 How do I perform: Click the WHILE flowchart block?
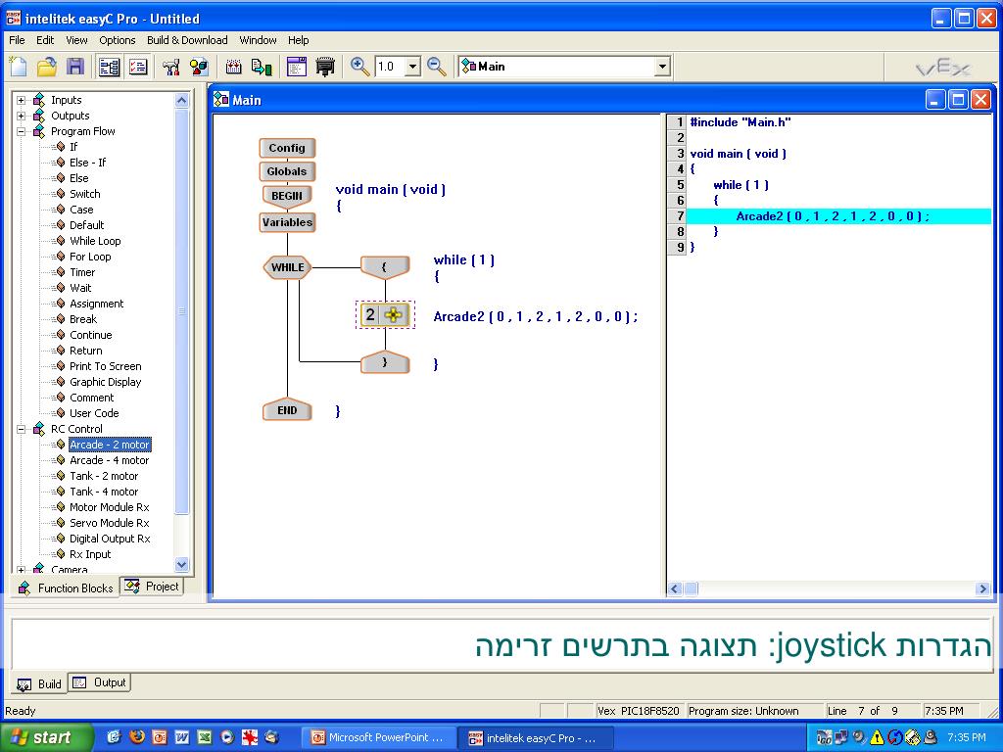coord(287,267)
